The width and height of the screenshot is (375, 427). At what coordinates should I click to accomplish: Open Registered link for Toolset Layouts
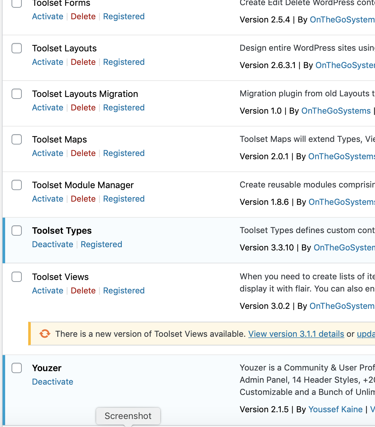124,62
